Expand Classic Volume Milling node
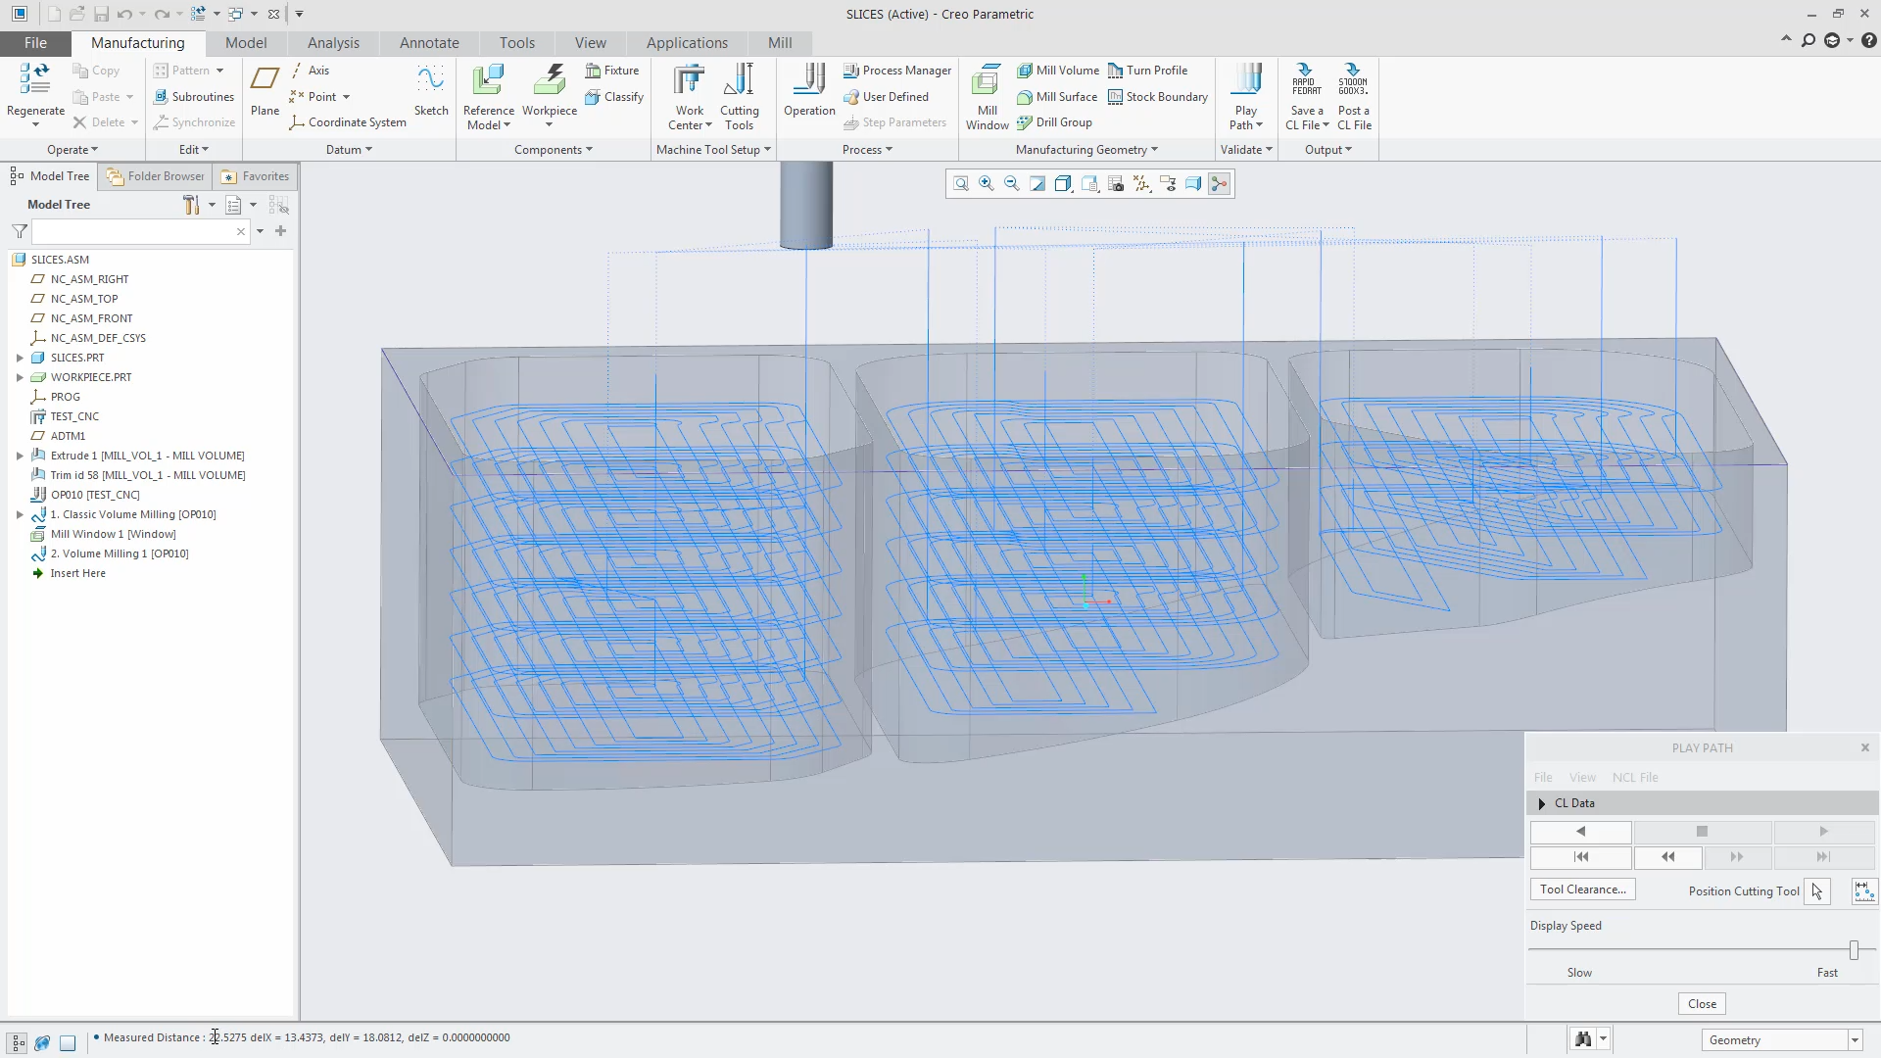This screenshot has width=1881, height=1058. pos(20,514)
